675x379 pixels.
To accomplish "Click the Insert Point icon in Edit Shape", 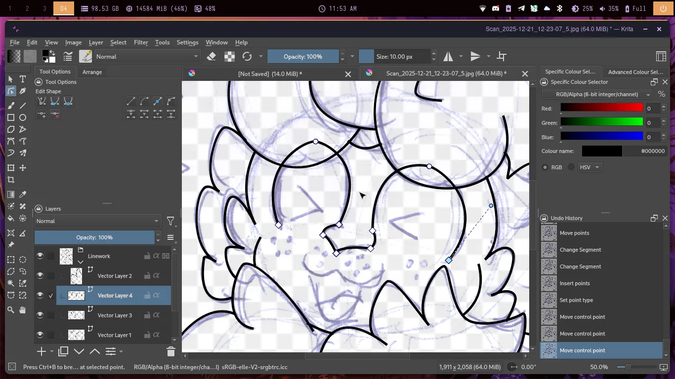I will click(x=42, y=114).
